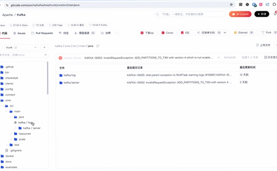This screenshot has height=171, width=277.
Task: Open the kafka/server folder icon in the file table
Action: tap(61, 83)
